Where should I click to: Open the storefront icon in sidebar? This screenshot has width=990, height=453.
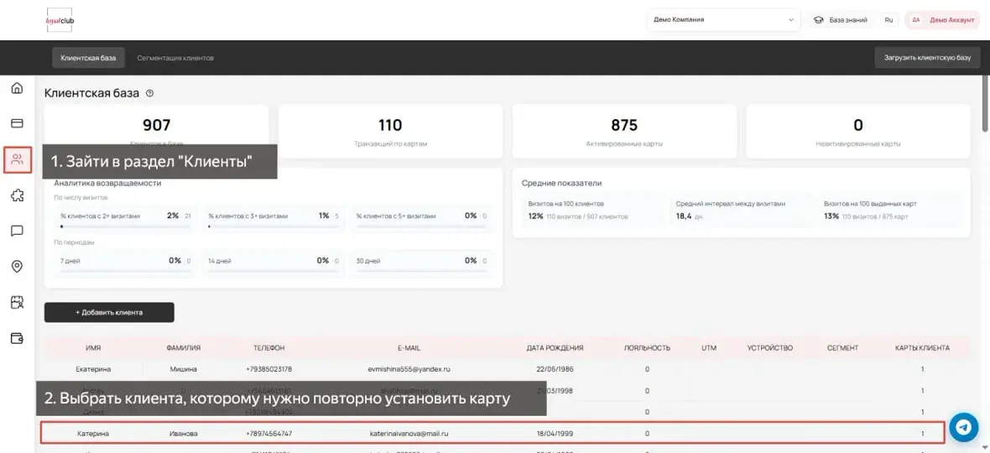pos(17,303)
